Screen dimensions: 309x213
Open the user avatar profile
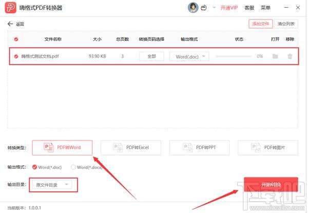tap(193, 8)
